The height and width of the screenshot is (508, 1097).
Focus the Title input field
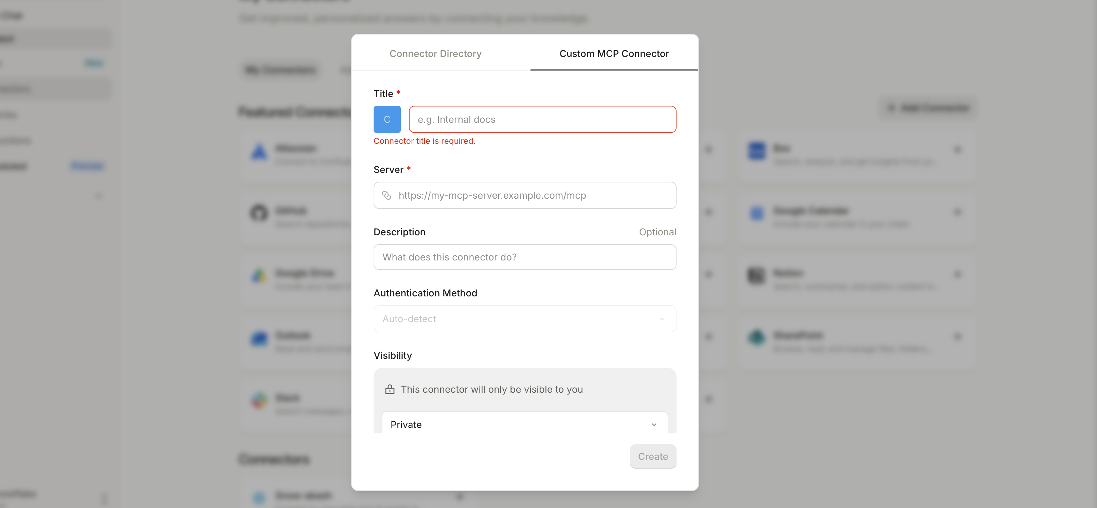pos(542,119)
